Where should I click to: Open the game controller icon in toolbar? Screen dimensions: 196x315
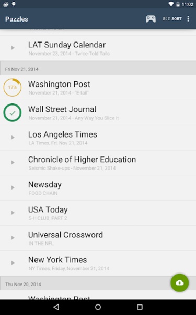(x=151, y=19)
